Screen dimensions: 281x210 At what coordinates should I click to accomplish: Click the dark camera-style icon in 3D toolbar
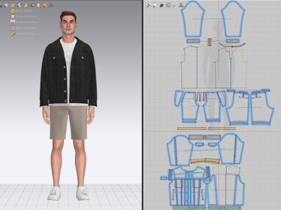[x=32, y=5]
